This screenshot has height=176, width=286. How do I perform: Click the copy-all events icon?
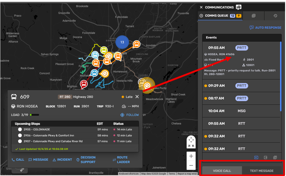click(275, 157)
